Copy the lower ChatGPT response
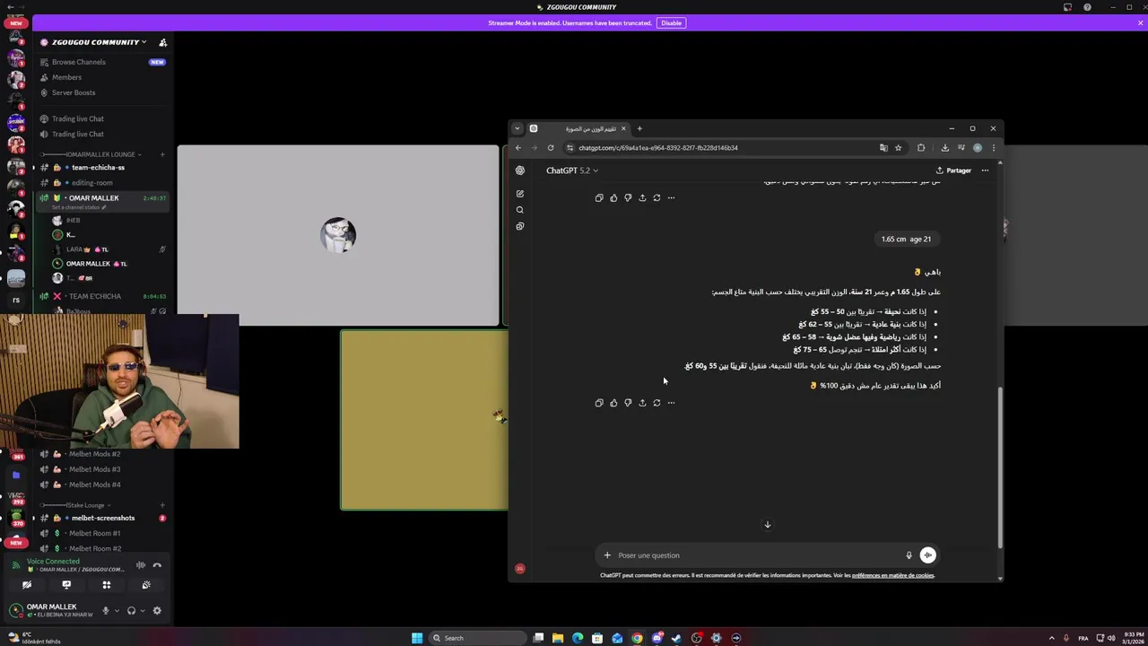Image resolution: width=1148 pixels, height=646 pixels. (x=599, y=403)
